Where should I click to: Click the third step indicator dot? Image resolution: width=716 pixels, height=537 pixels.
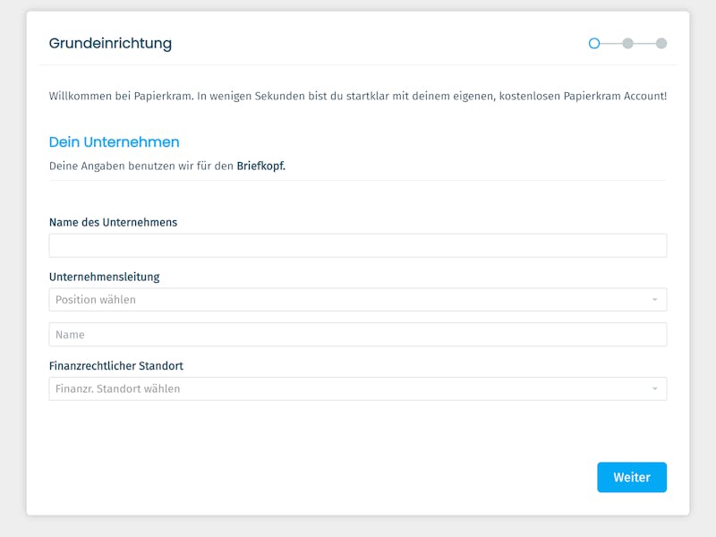[x=661, y=43]
